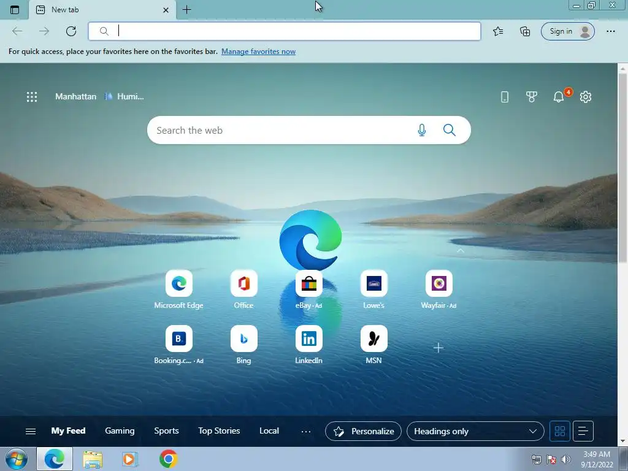Open the Humidity weather widget
This screenshot has height=471, width=628.
coord(124,96)
